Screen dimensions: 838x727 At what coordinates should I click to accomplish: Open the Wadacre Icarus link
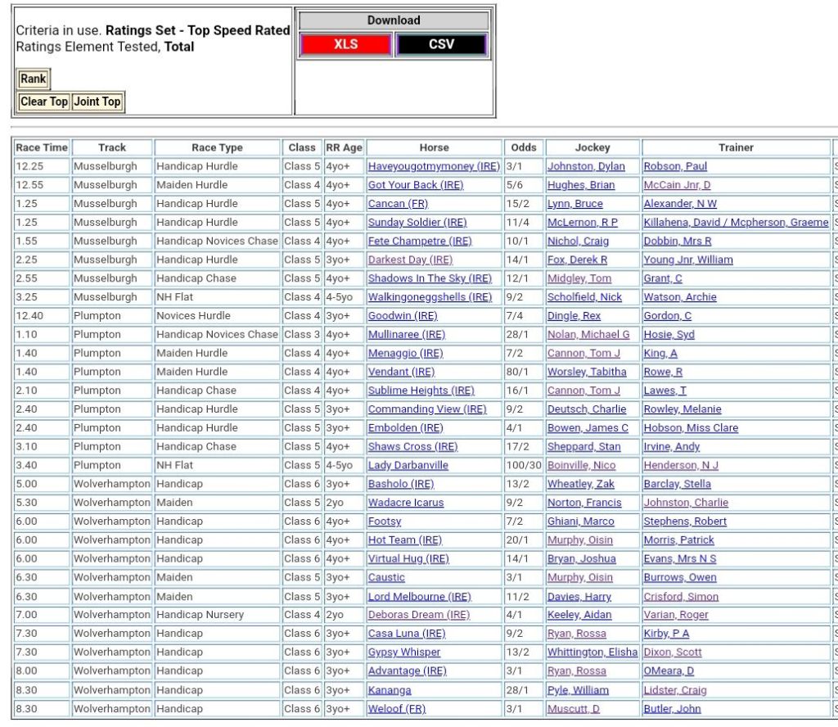(405, 503)
